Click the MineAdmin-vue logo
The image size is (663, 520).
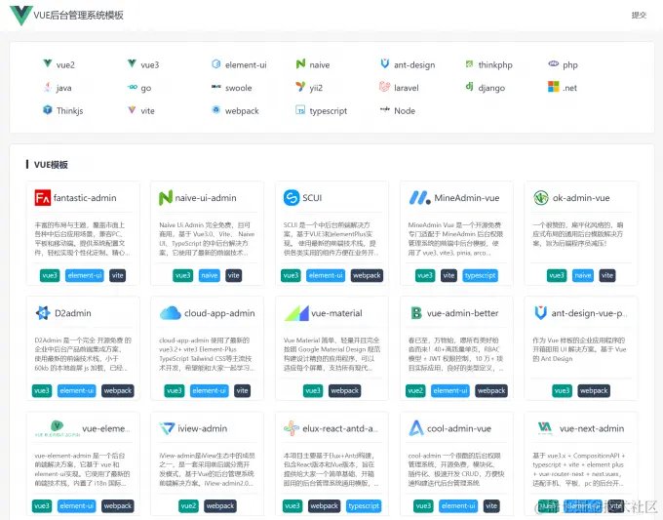(x=420, y=198)
